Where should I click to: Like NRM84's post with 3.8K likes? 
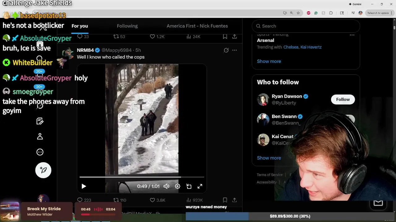(x=157, y=200)
